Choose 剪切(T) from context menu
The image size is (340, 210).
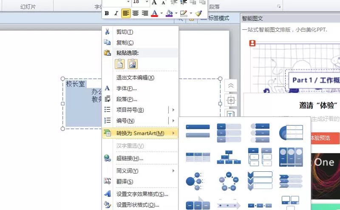coord(140,32)
